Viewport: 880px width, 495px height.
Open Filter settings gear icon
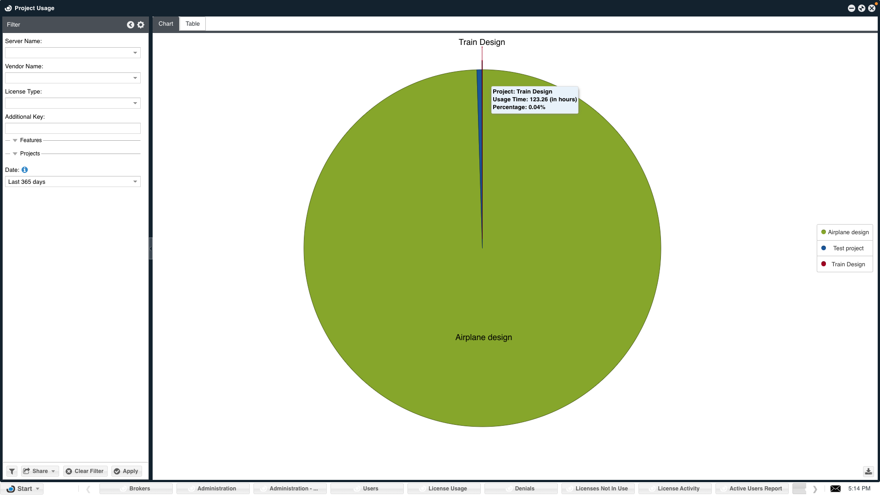[141, 25]
